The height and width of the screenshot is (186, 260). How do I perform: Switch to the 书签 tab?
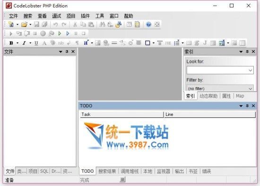tap(193, 171)
